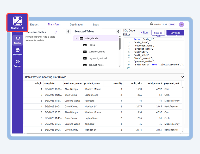Screen dimensions: 200x154
Task: Click the 241.5 total in row 8
Action: 159,130
